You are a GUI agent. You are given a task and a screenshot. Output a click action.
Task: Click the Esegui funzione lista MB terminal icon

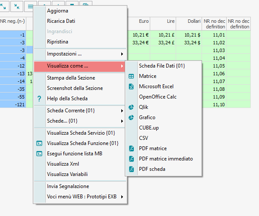39,154
